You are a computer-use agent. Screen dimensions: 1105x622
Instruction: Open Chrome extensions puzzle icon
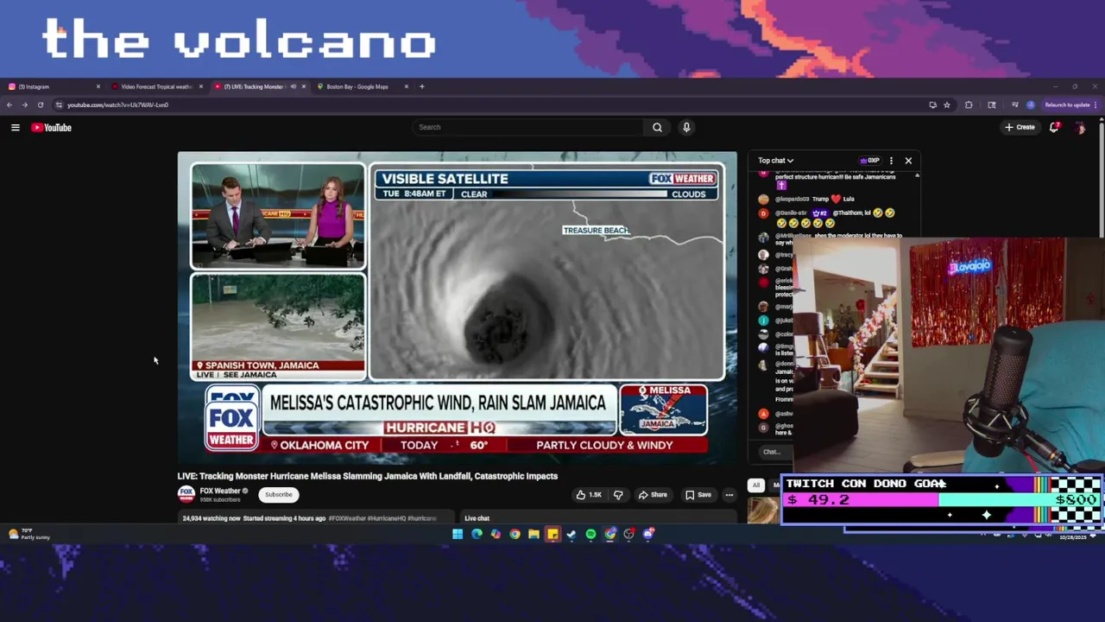coord(969,105)
